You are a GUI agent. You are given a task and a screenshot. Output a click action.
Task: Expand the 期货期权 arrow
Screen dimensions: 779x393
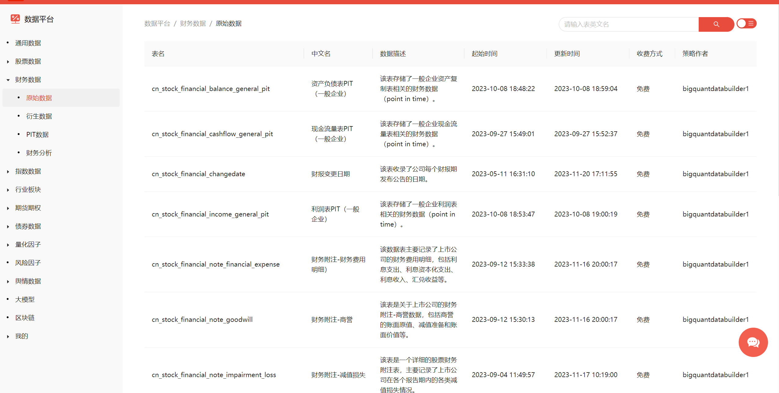coord(8,208)
